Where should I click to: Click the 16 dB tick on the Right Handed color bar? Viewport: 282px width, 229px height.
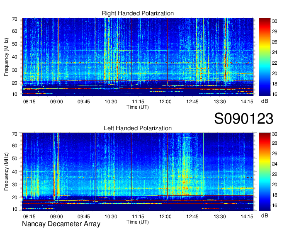tap(275, 94)
